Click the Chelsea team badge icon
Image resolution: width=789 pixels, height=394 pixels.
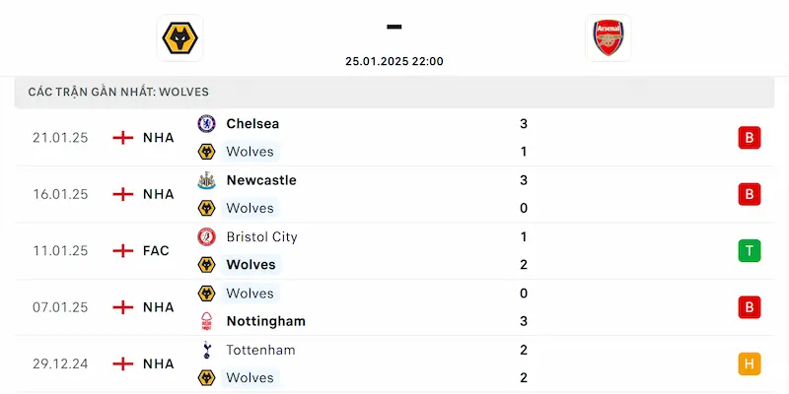pyautogui.click(x=207, y=124)
